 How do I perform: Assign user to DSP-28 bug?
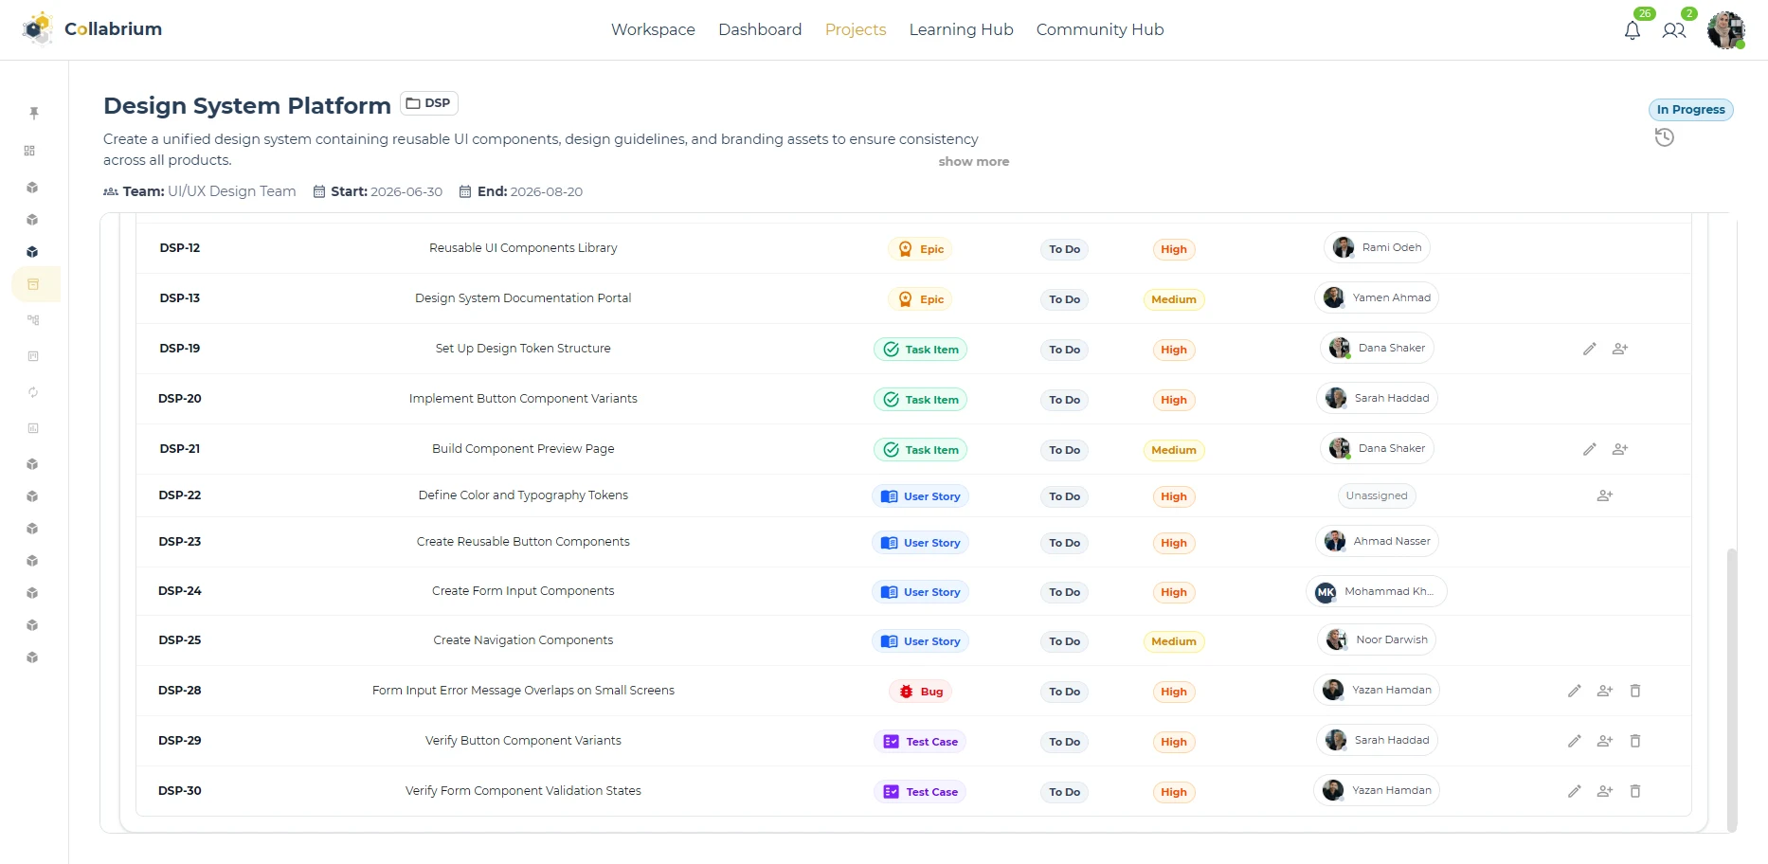1604,691
